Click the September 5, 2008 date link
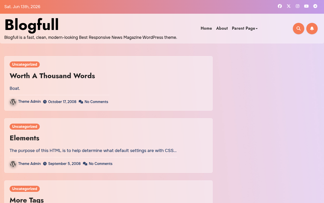 click(64, 164)
